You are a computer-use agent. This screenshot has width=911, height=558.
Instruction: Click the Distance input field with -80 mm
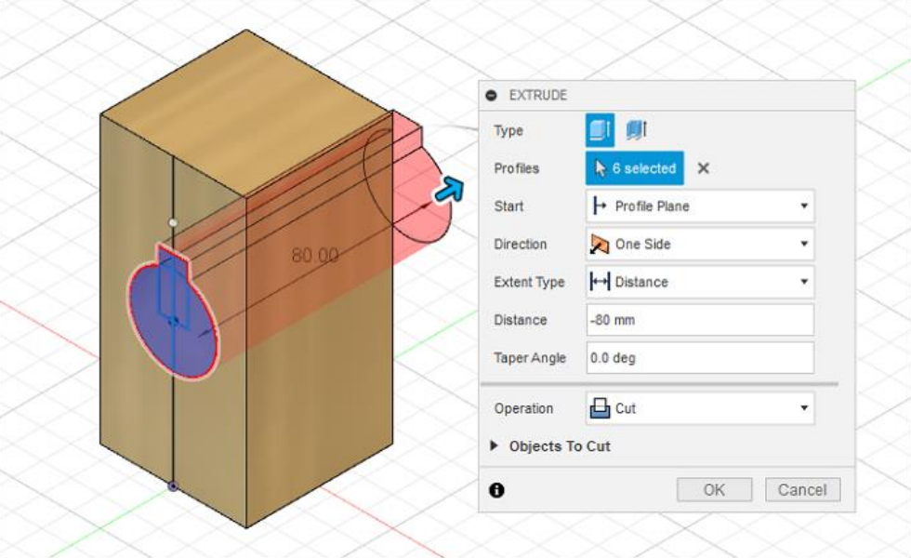click(x=700, y=320)
